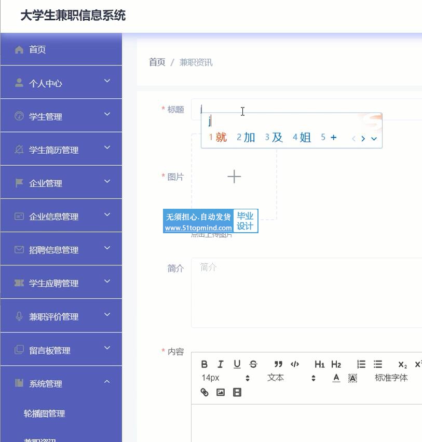
Task: Toggle strikethrough formatting in editor
Action: 253,364
